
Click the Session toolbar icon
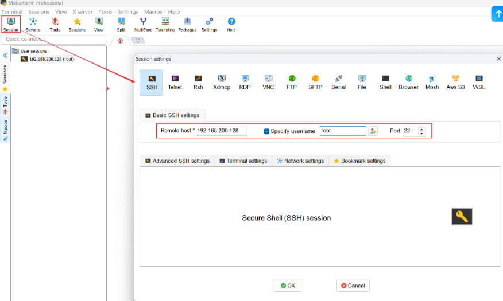pyautogui.click(x=11, y=24)
